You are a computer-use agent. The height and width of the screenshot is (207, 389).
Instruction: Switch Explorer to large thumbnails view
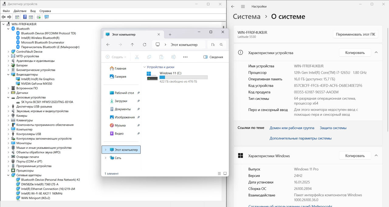[x=225, y=174]
